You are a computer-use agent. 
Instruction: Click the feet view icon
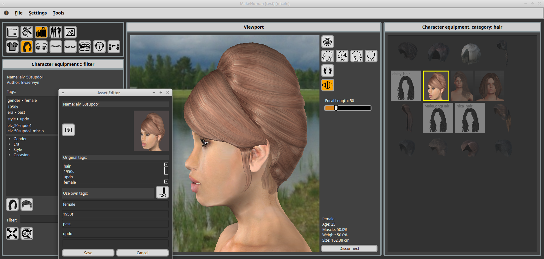click(328, 71)
